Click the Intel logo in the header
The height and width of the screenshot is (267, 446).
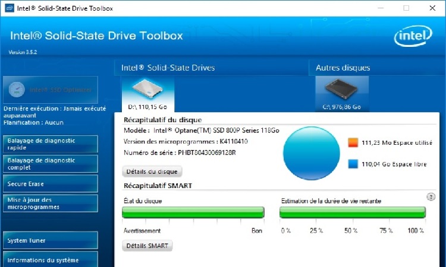tap(413, 36)
